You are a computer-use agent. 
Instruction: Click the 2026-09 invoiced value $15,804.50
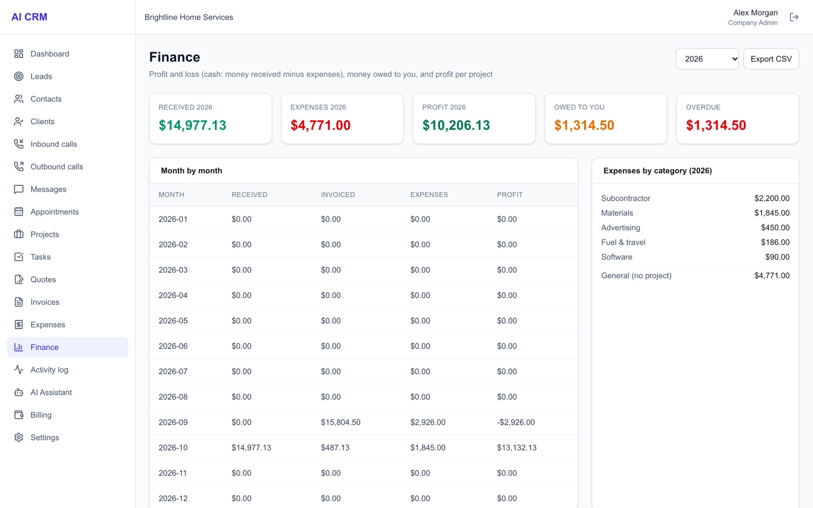point(340,422)
